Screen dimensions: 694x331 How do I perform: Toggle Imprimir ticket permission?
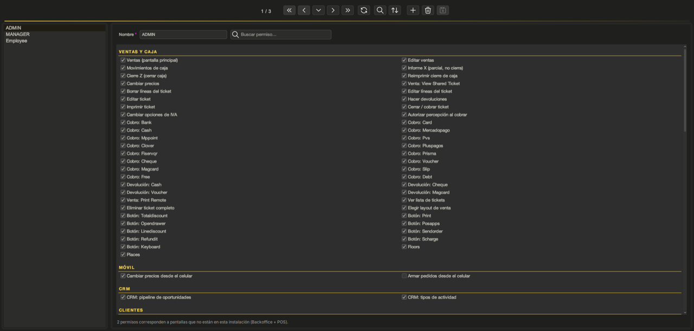123,107
